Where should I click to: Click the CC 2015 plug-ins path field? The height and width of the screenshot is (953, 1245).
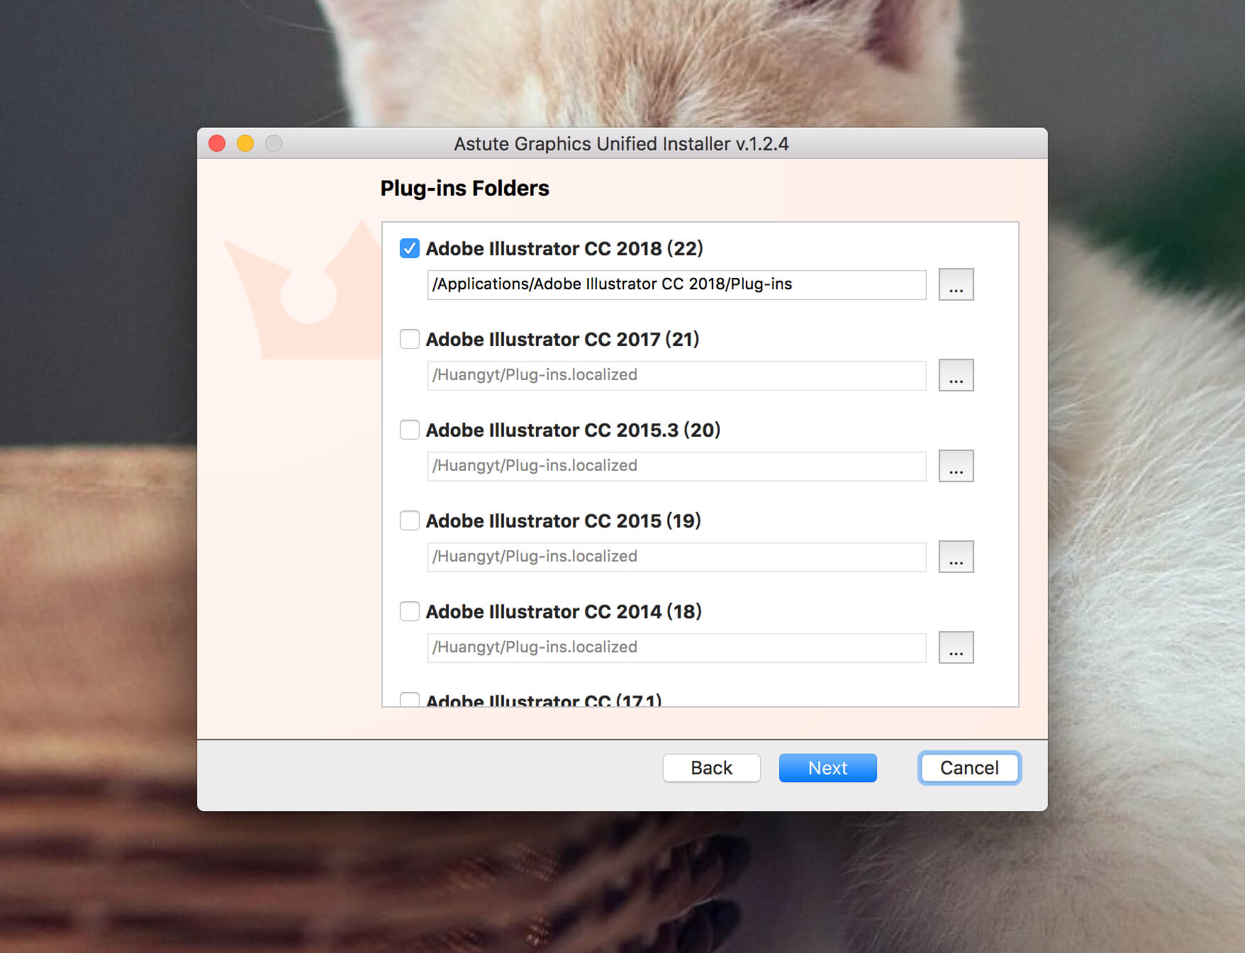tap(676, 557)
